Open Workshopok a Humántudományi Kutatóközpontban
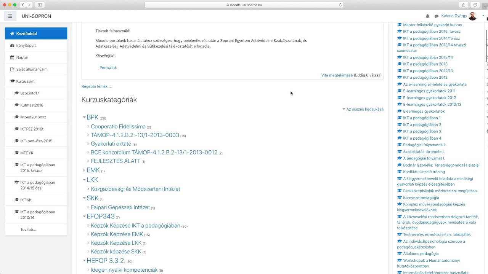This screenshot has height=274, width=488. (x=429, y=263)
